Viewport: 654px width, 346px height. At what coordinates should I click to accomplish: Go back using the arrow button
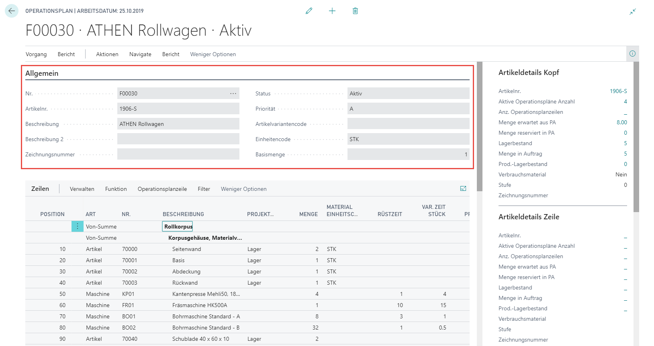click(12, 11)
